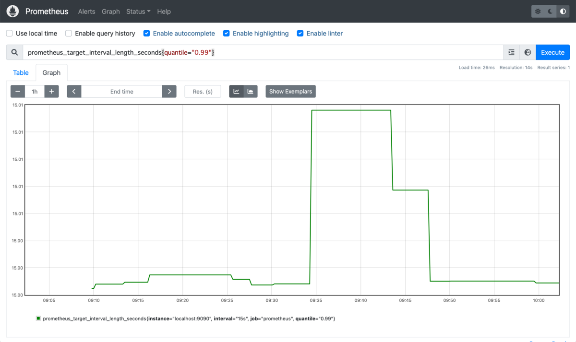Increase the time range with plus

click(51, 91)
